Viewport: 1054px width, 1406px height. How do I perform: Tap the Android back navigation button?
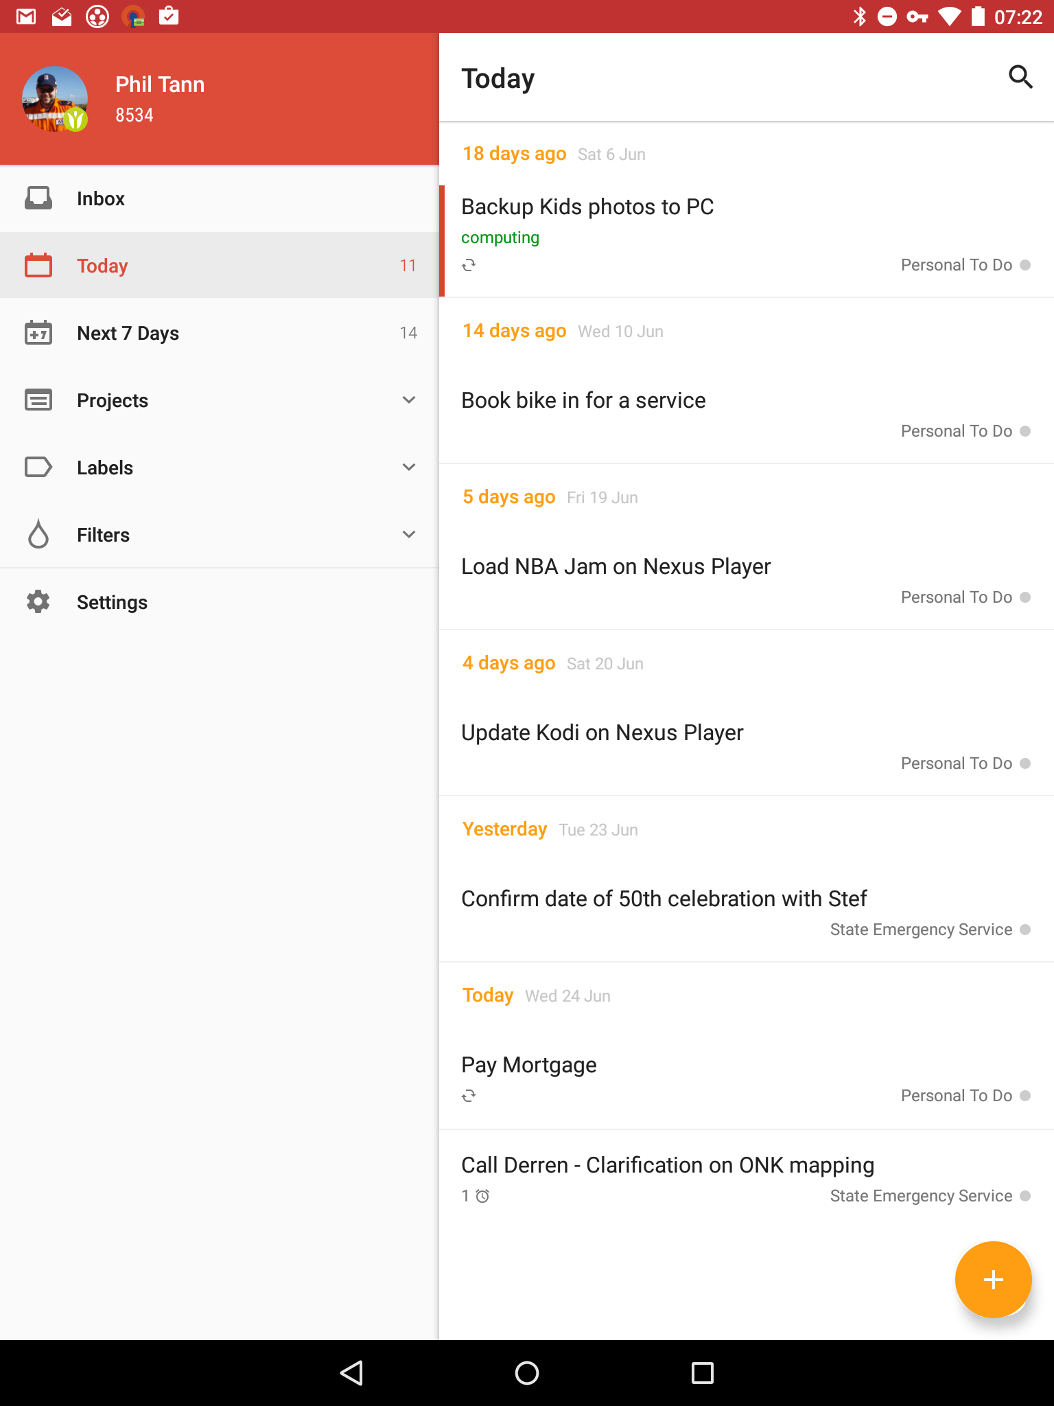click(351, 1373)
